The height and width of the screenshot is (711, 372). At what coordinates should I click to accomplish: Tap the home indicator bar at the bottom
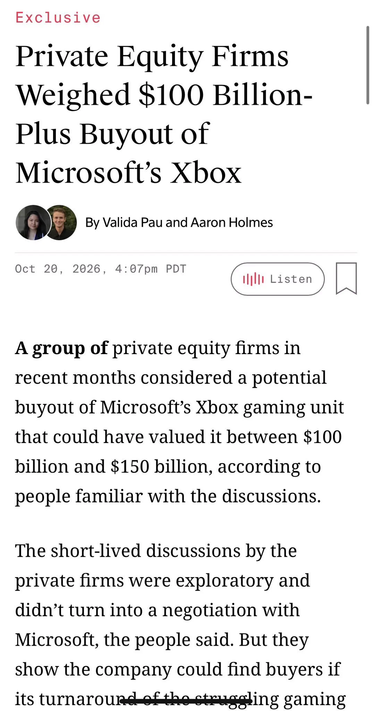[186, 702]
